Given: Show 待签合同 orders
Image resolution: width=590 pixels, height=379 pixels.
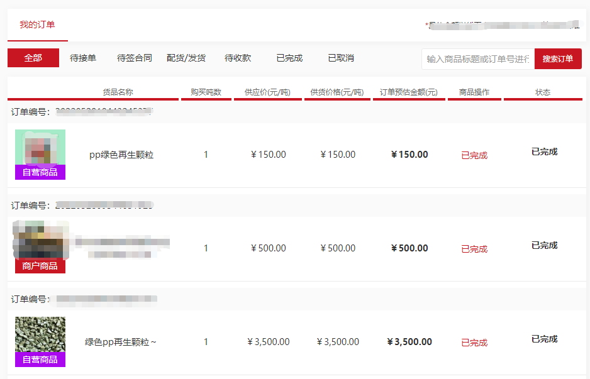Looking at the screenshot, I should 135,58.
